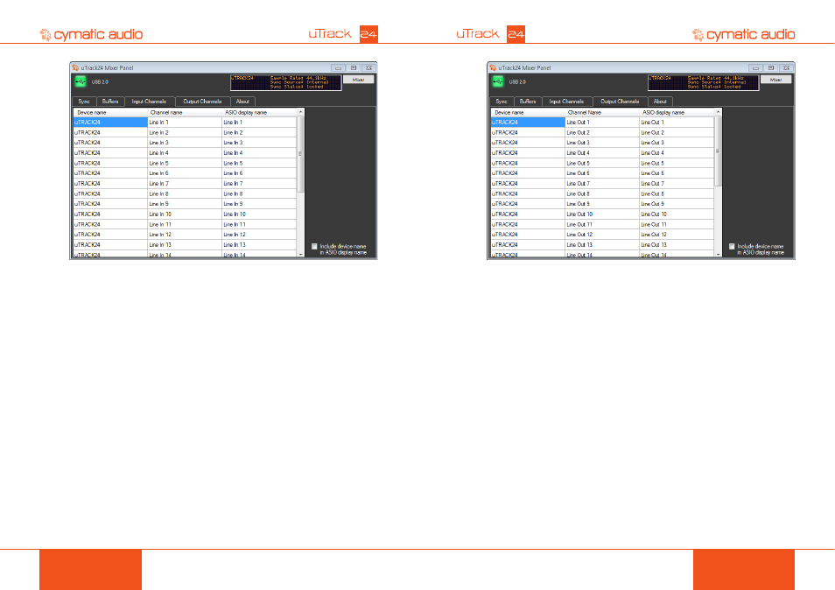The image size is (835, 590).
Task: Click channel name cell Line In 10
Action: coord(185,214)
